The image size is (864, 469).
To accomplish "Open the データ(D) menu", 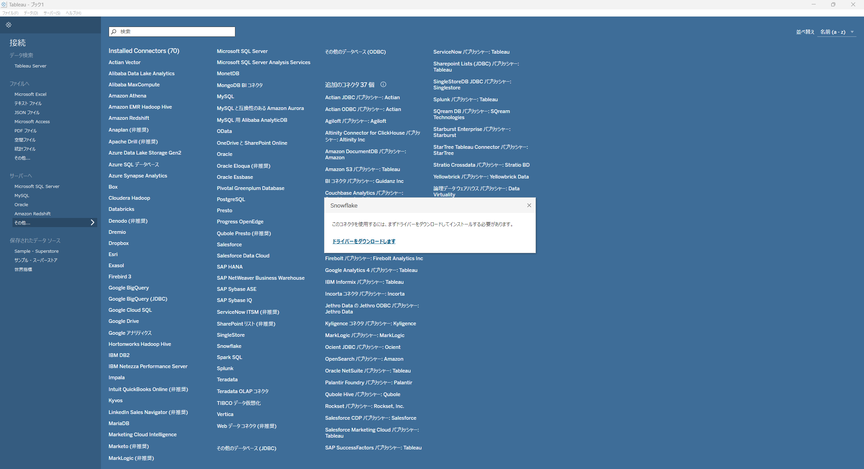I will [x=31, y=13].
